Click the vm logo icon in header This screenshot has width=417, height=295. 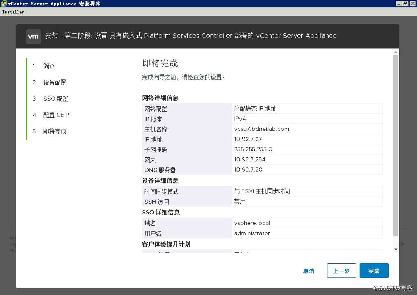[33, 36]
